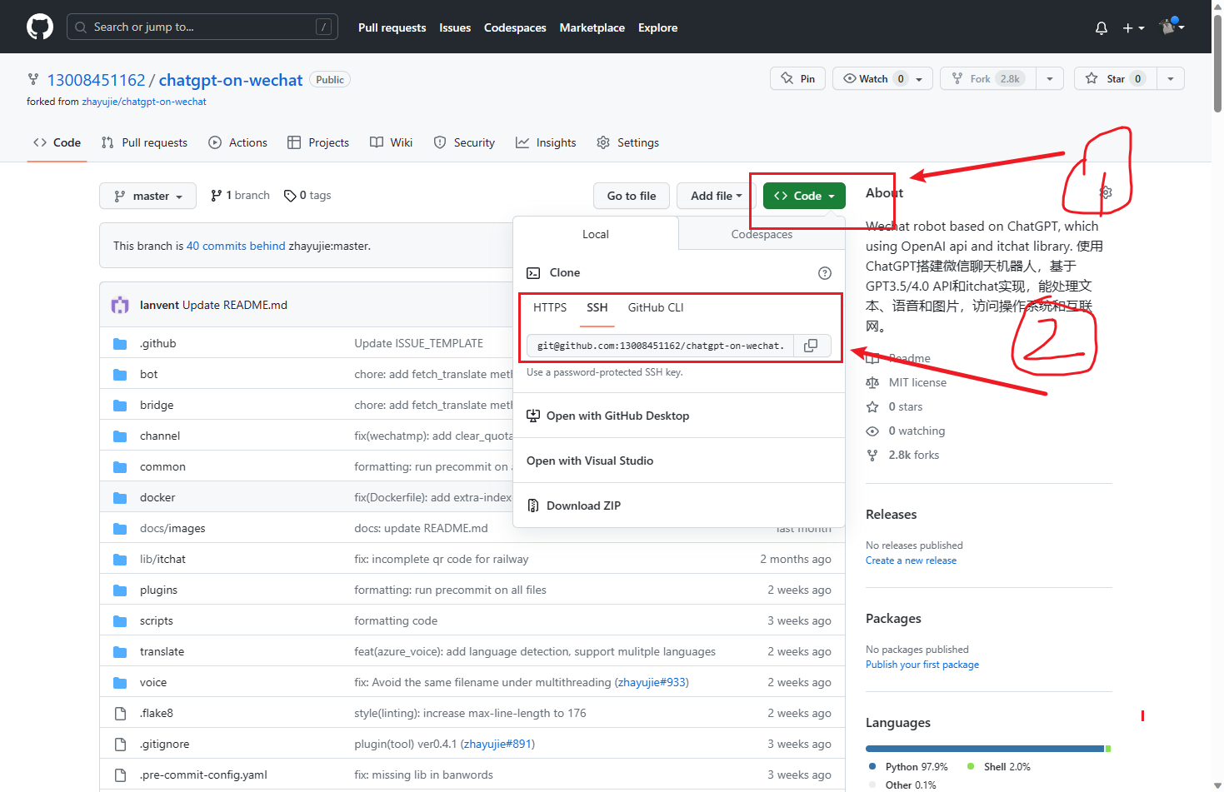Switch to the Insights tab
The height and width of the screenshot is (792, 1224).
click(546, 142)
